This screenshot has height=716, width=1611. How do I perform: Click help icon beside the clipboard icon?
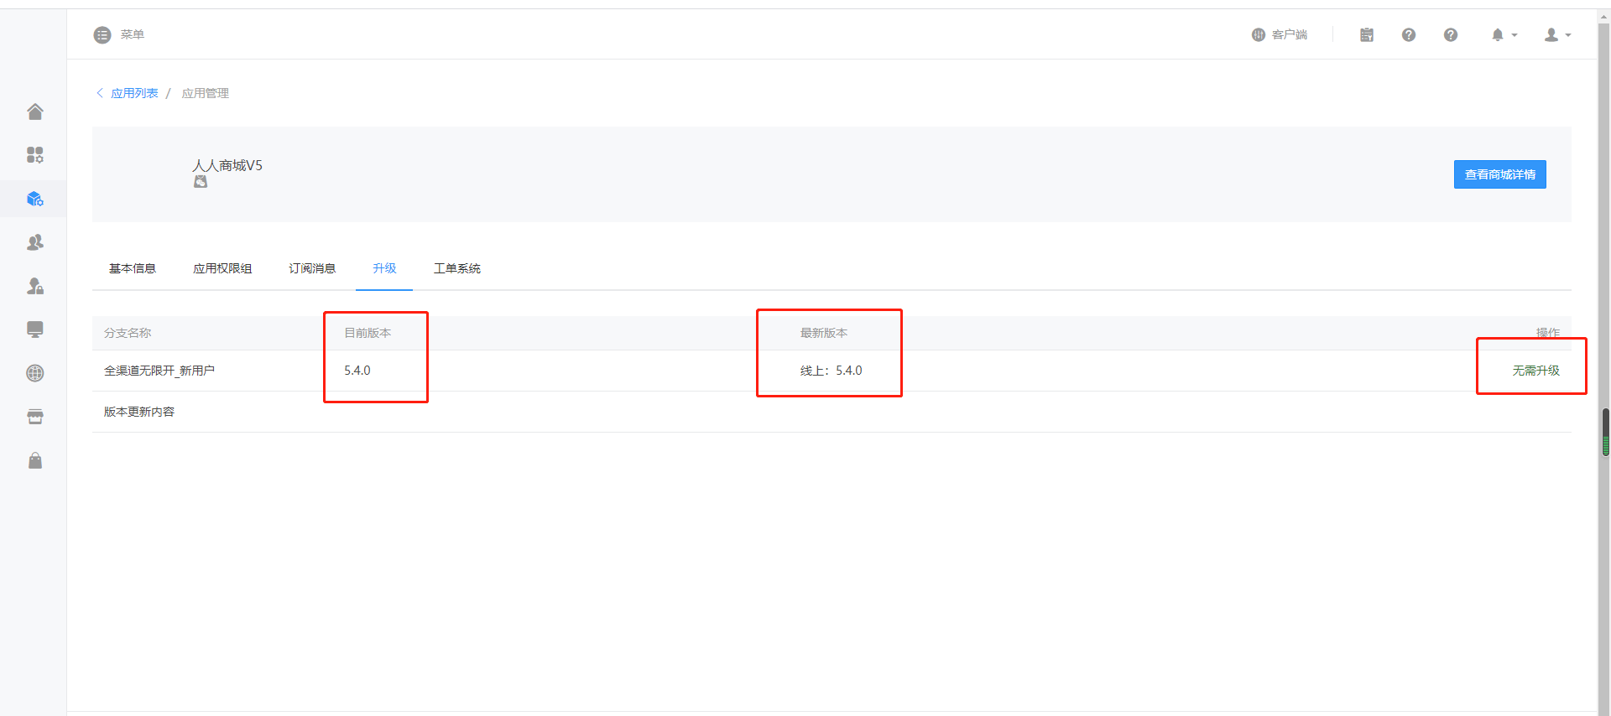(1409, 34)
